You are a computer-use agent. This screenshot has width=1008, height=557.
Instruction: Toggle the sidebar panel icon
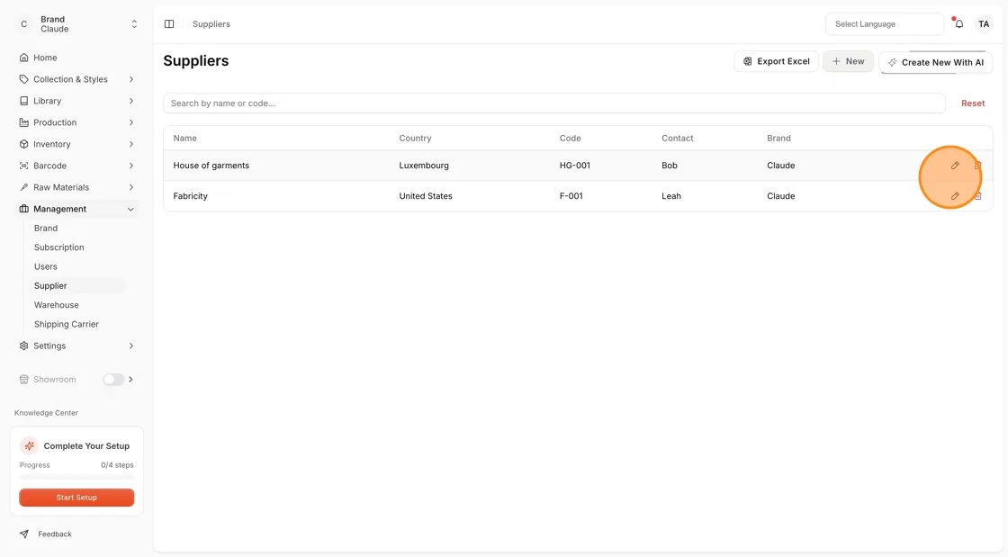tap(169, 23)
